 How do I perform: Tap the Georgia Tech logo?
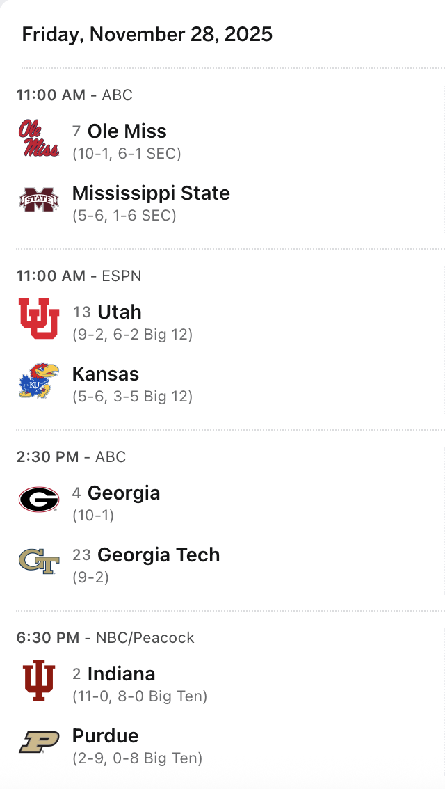[x=39, y=561]
